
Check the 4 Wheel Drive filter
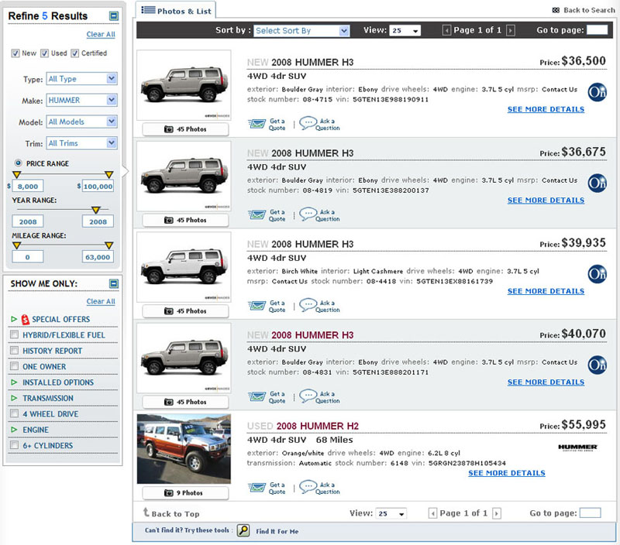(14, 414)
